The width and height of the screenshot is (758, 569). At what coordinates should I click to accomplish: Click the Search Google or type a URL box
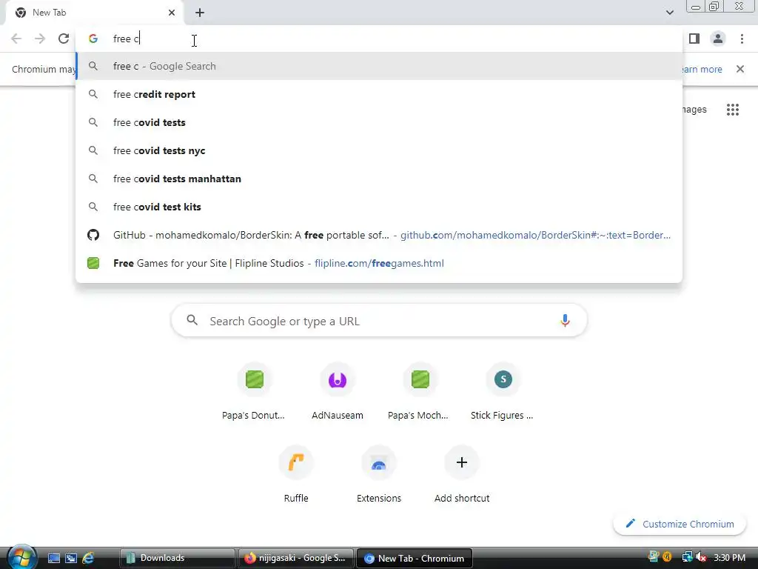point(379,321)
